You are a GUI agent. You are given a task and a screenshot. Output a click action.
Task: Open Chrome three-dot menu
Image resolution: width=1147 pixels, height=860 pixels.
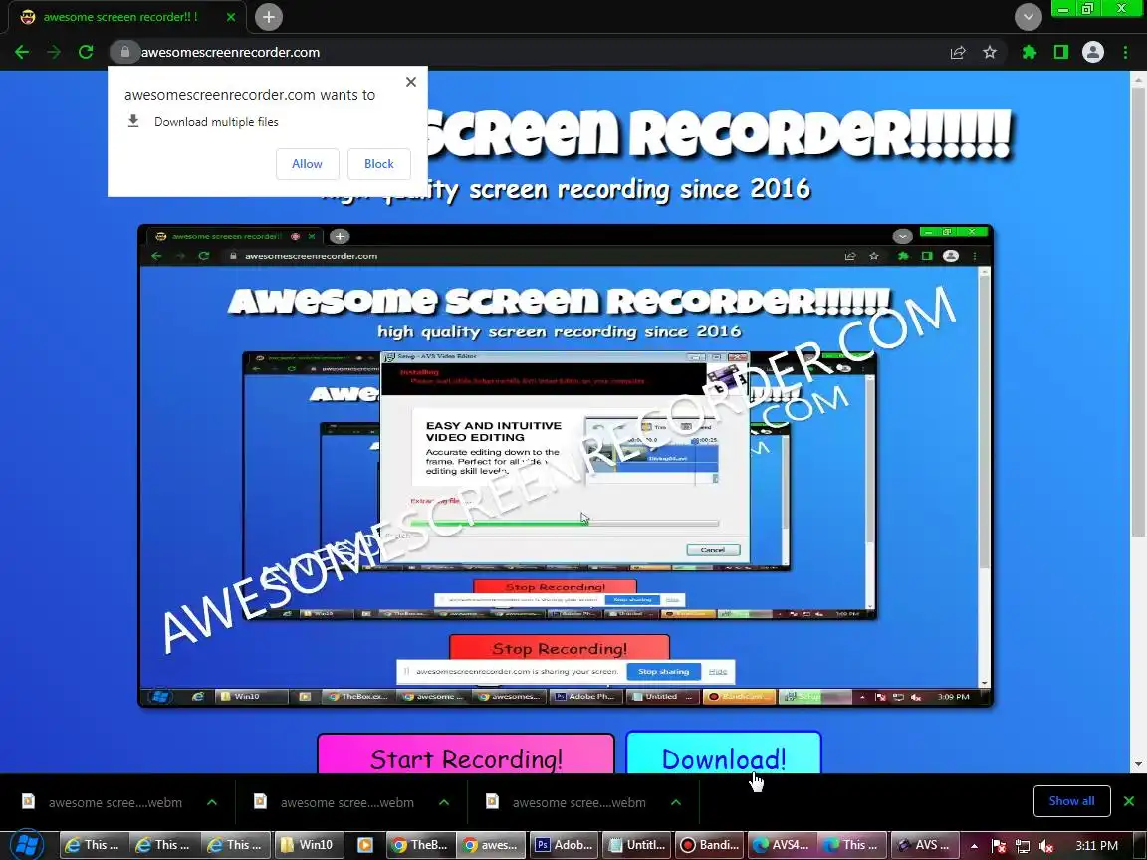[x=1125, y=52]
